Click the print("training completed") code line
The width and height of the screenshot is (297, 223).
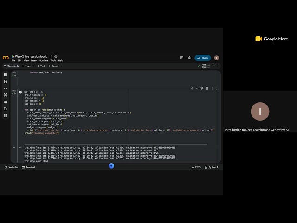42,133
